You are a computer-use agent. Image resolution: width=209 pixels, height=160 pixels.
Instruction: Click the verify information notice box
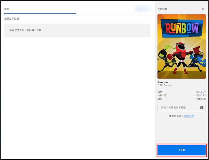(77, 30)
